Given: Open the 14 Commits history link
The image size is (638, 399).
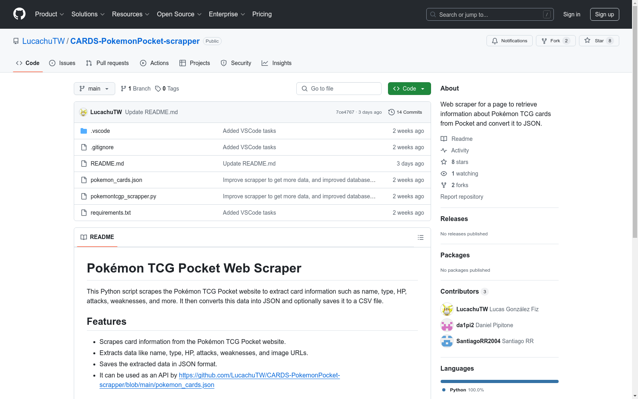Looking at the screenshot, I should pyautogui.click(x=405, y=112).
